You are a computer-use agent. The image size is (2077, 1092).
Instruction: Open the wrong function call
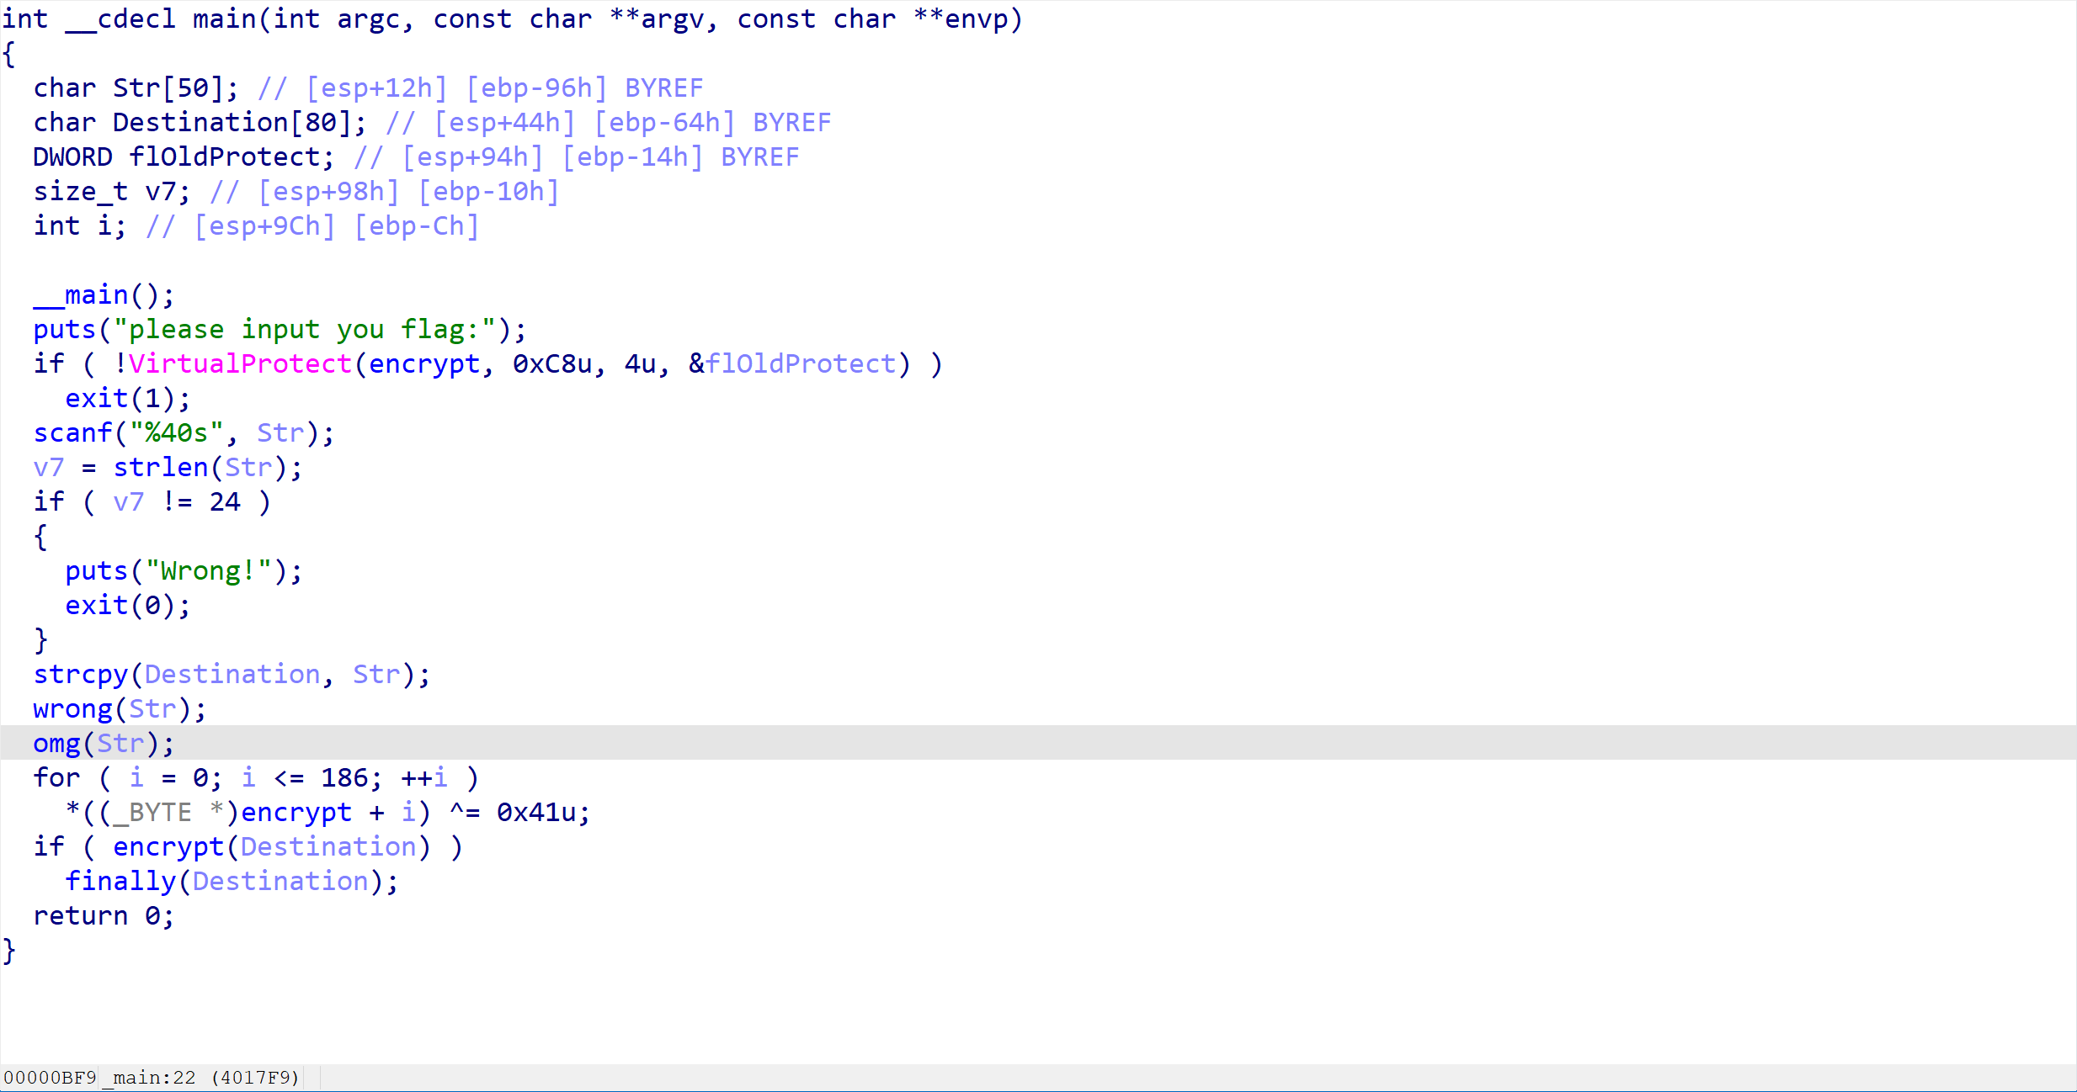pos(72,709)
